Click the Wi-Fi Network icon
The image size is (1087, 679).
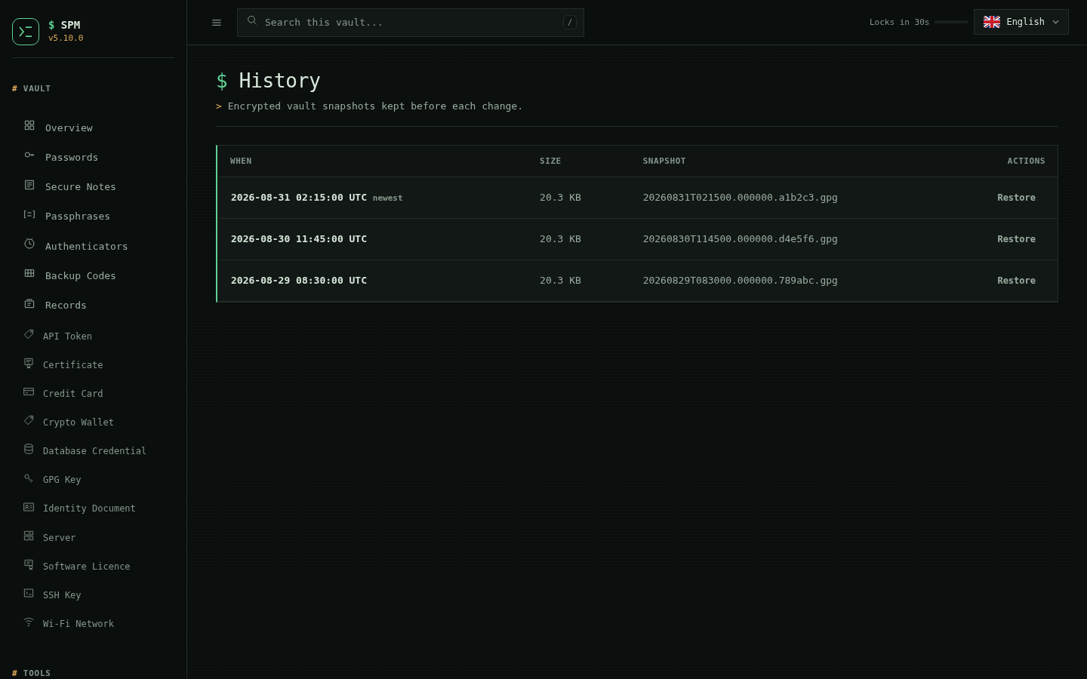coord(29,622)
